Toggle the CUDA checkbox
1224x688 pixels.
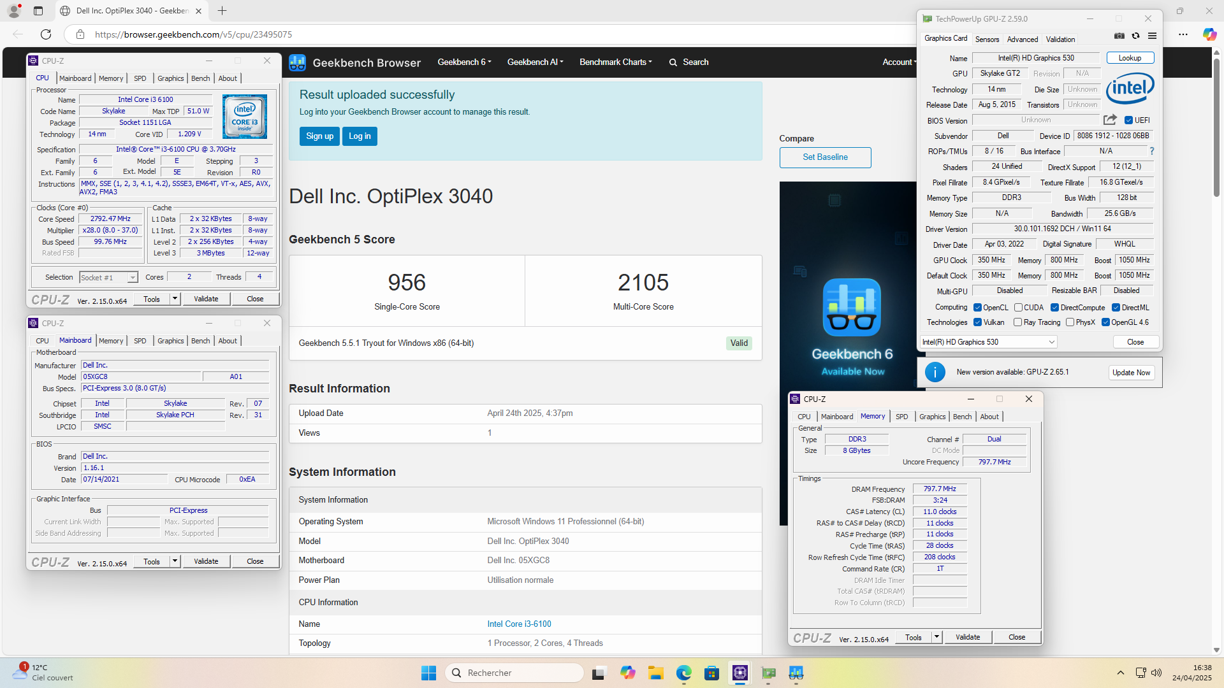pos(1018,308)
